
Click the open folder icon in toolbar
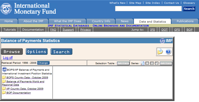(x=160, y=51)
